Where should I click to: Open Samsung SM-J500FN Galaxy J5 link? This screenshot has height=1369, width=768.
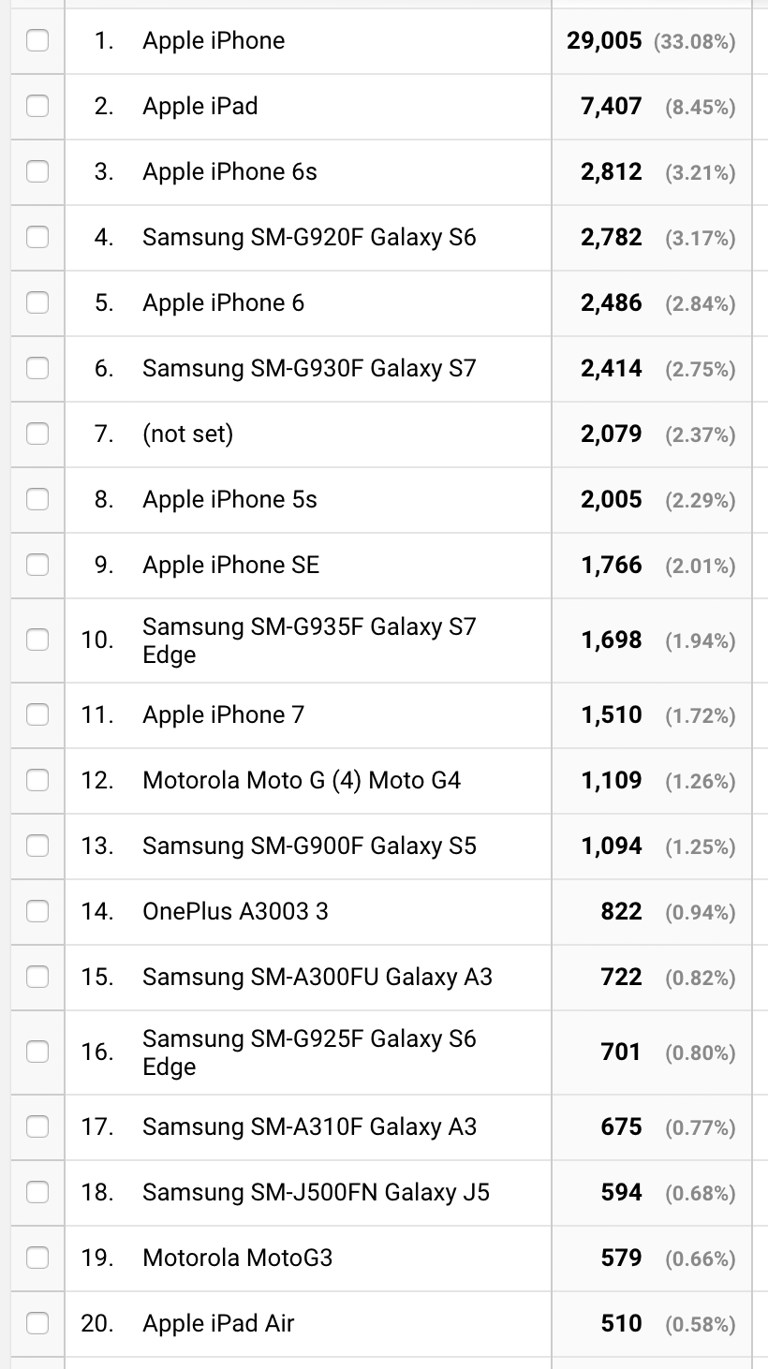pyautogui.click(x=316, y=1193)
